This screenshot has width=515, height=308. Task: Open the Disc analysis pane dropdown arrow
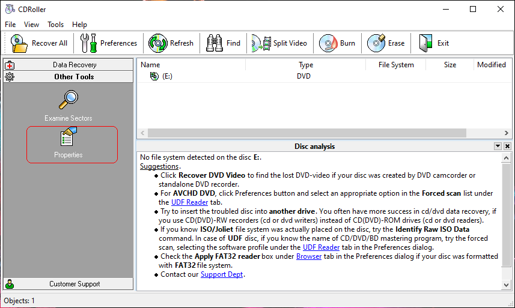tap(498, 146)
